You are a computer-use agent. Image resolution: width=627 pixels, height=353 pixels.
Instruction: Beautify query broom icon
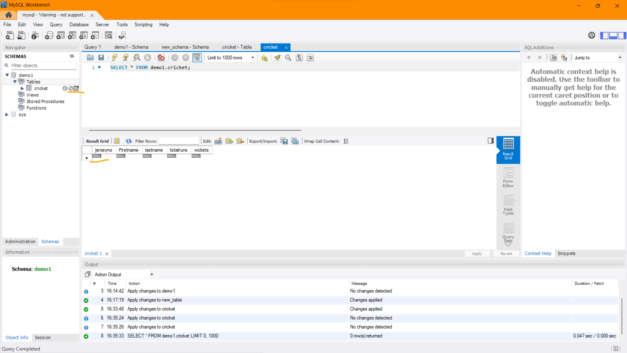(x=277, y=58)
